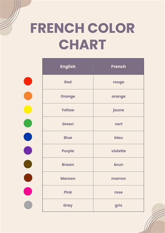Click the Green English cell
The width and height of the screenshot is (165, 233).
68,124
